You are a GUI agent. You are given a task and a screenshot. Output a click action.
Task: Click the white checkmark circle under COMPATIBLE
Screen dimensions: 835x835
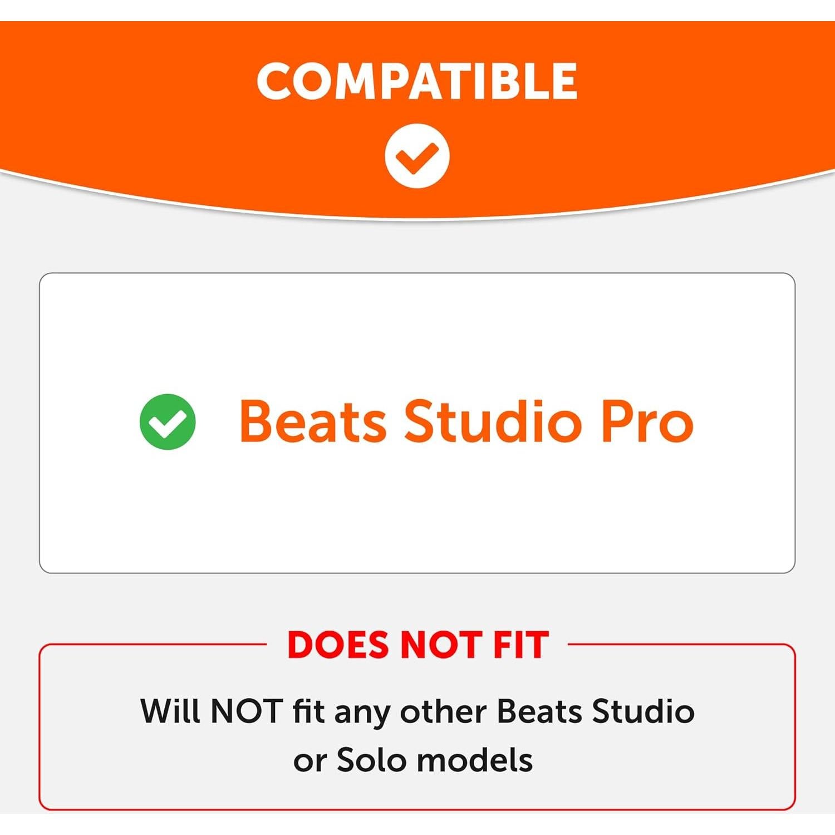(x=417, y=156)
